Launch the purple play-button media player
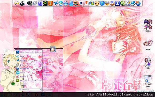 (x=40, y=3)
